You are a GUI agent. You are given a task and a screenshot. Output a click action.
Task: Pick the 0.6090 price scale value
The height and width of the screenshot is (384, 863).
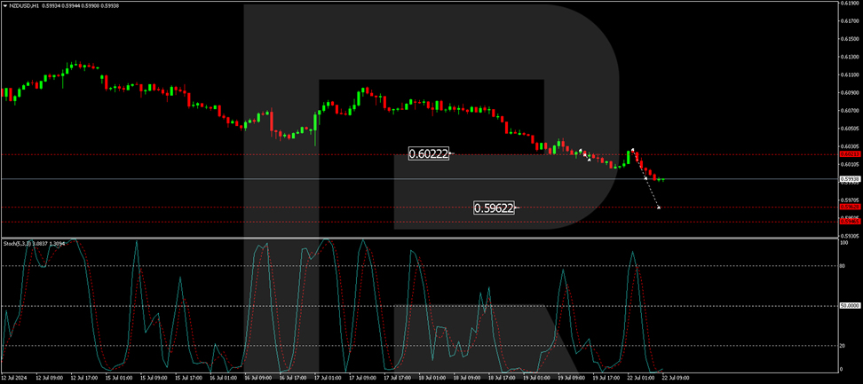pyautogui.click(x=848, y=92)
